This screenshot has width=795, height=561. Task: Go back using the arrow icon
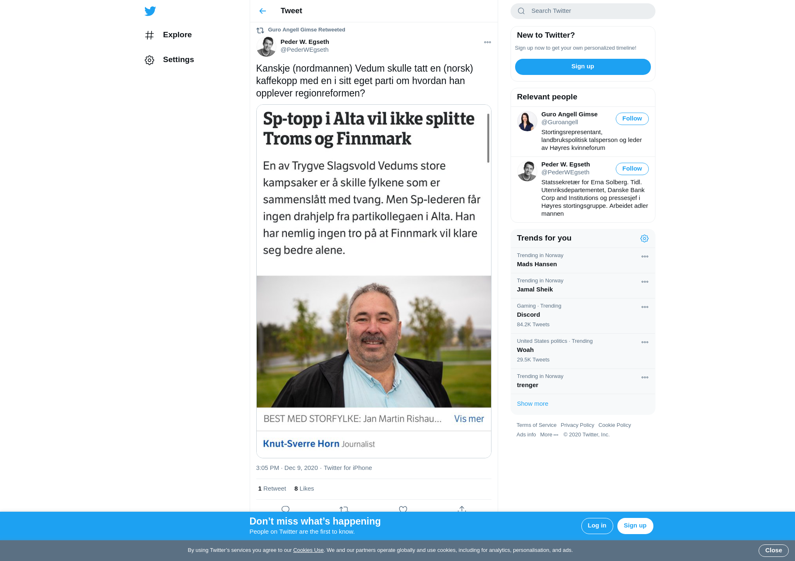(263, 11)
